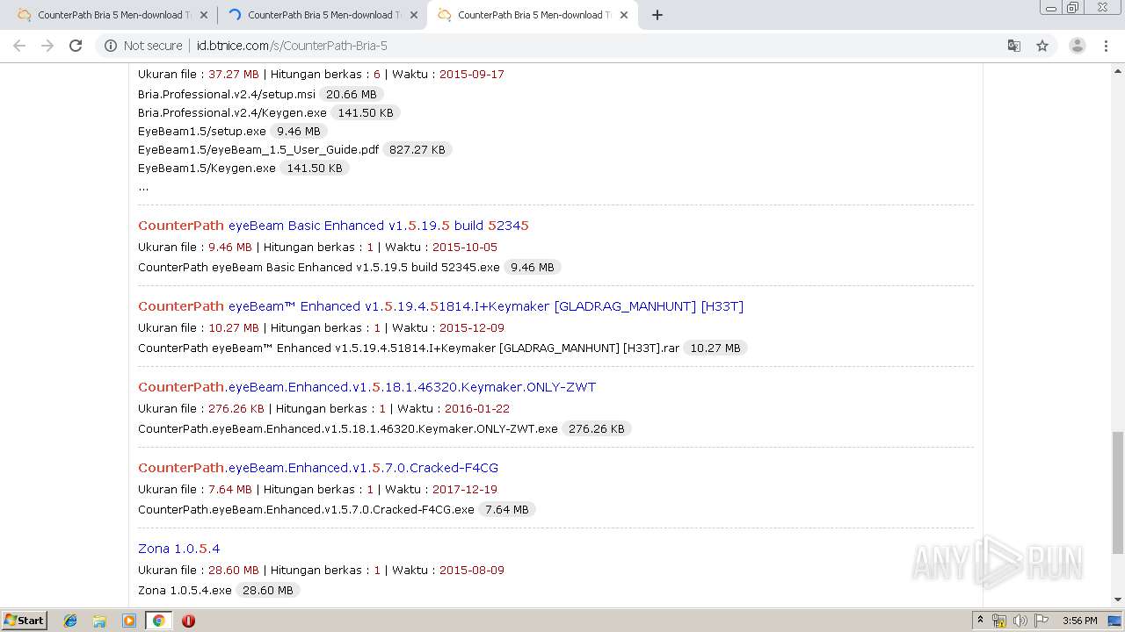Launch Internet Explorer from the taskbar
This screenshot has height=632, width=1125.
tap(70, 621)
